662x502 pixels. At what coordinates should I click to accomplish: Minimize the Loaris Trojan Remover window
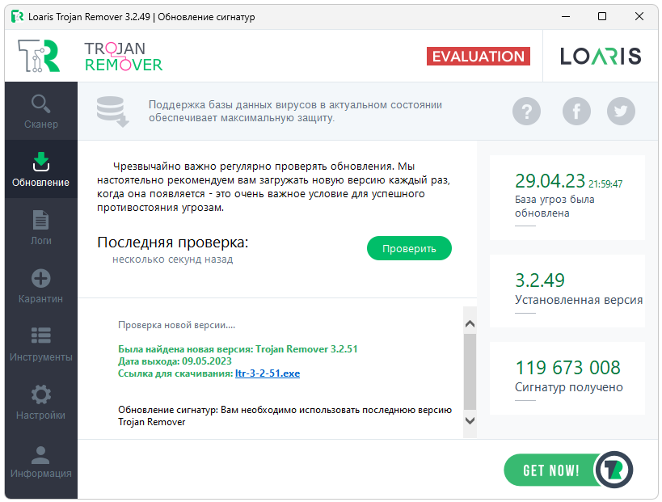coord(566,16)
